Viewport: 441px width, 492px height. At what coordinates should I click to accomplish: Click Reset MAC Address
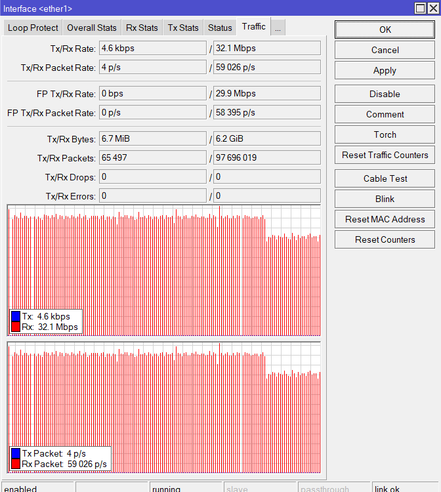tap(385, 219)
